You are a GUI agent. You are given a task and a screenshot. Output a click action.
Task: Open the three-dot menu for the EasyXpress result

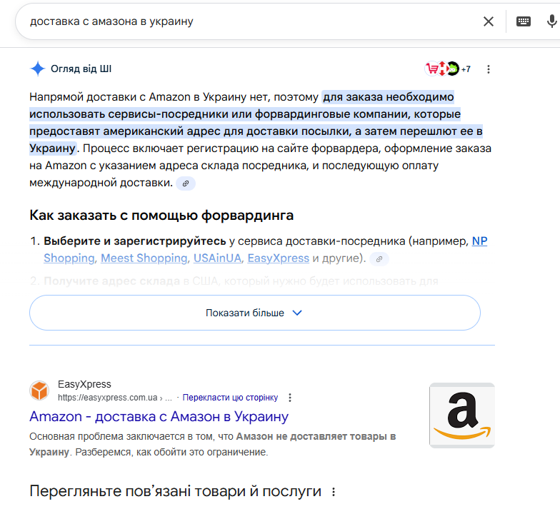coord(290,398)
